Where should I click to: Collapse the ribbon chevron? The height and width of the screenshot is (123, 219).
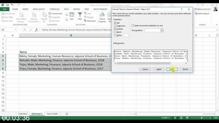point(217,25)
